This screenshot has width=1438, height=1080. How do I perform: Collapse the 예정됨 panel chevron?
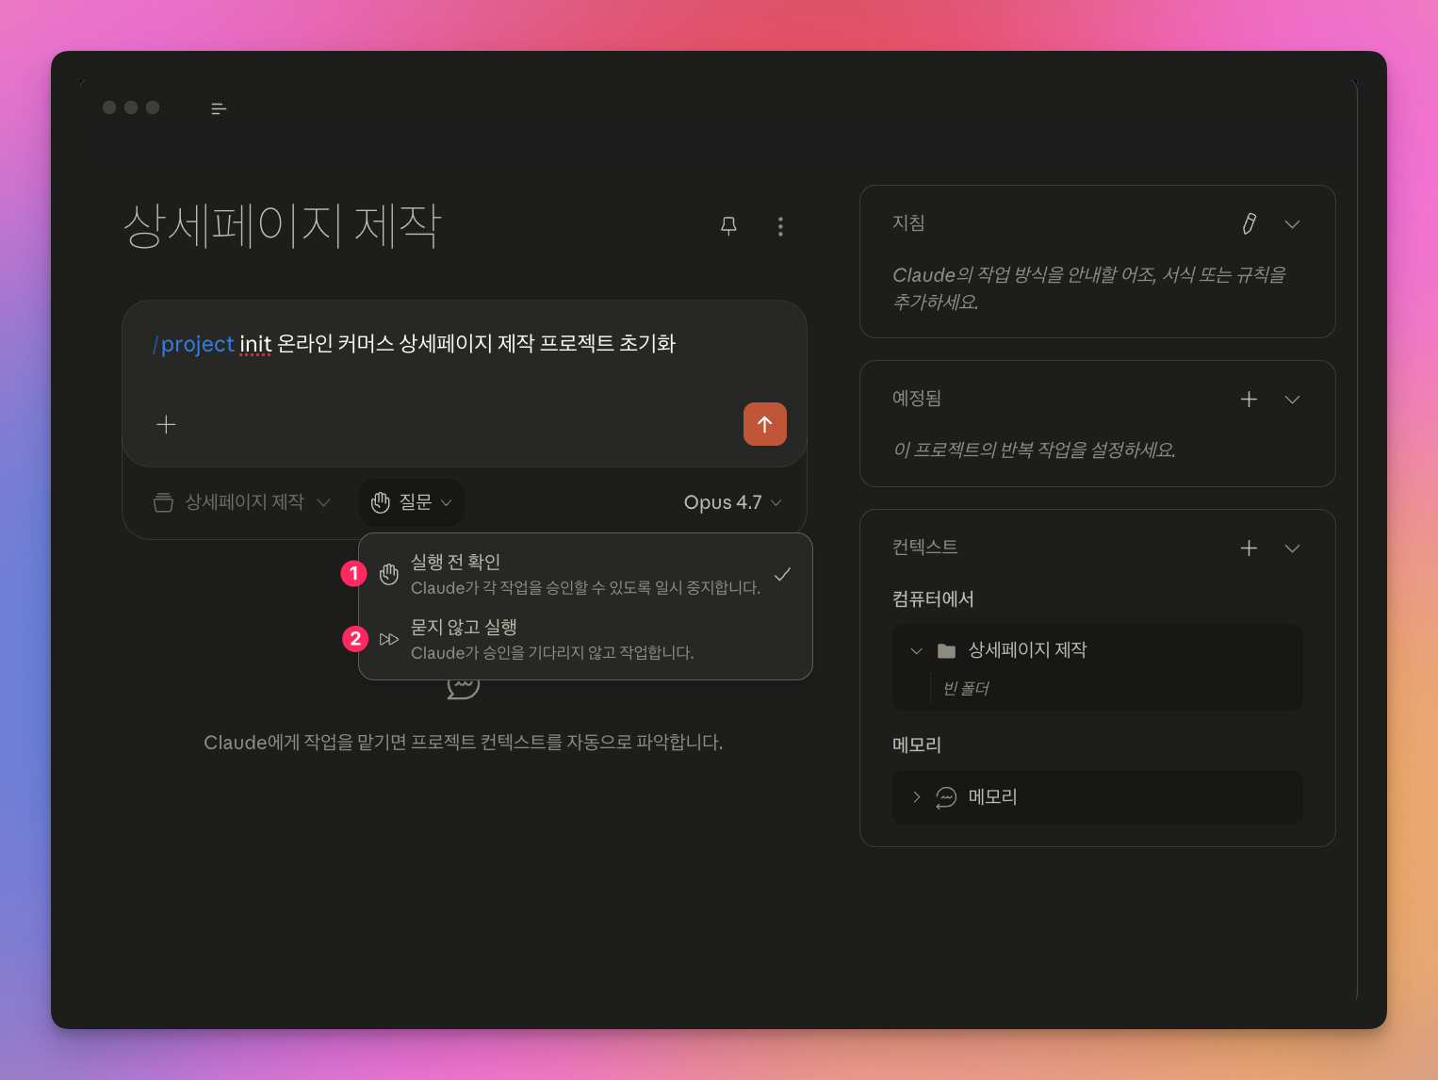coord(1292,399)
